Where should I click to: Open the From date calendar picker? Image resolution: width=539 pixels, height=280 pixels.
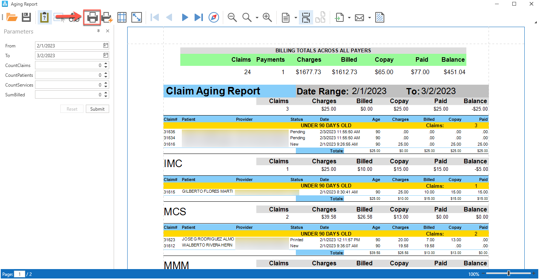[x=106, y=46]
